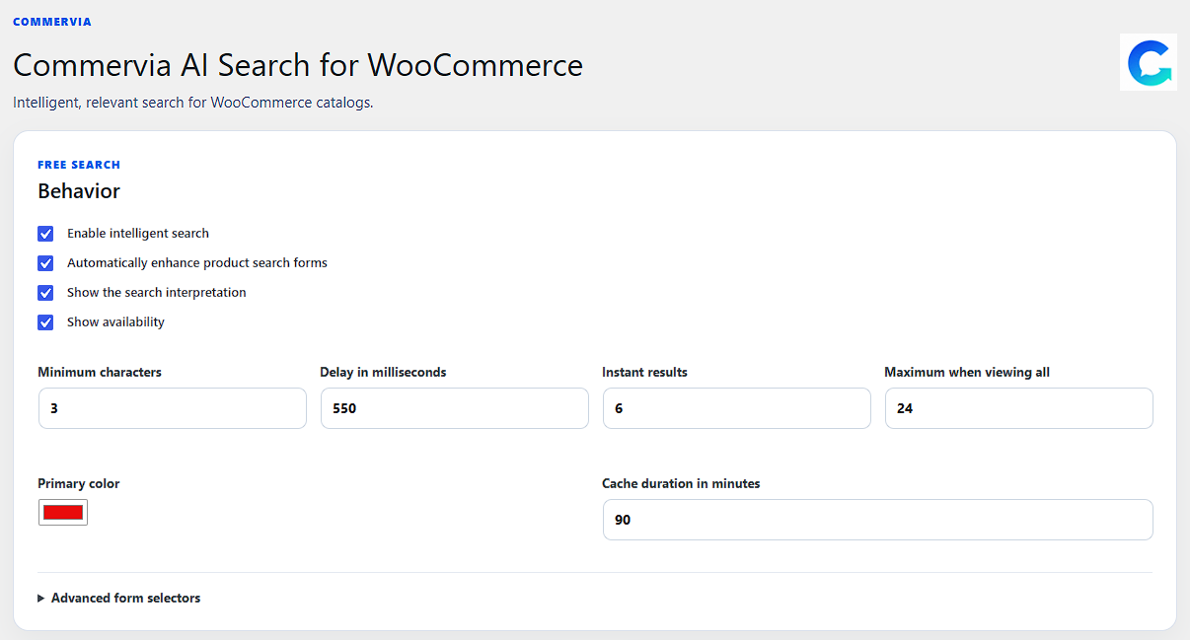The width and height of the screenshot is (1190, 640).
Task: Disable Show availability checkbox
Action: (x=45, y=322)
